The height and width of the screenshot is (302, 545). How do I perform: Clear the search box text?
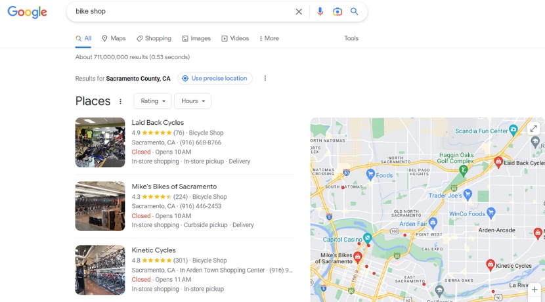tap(299, 12)
